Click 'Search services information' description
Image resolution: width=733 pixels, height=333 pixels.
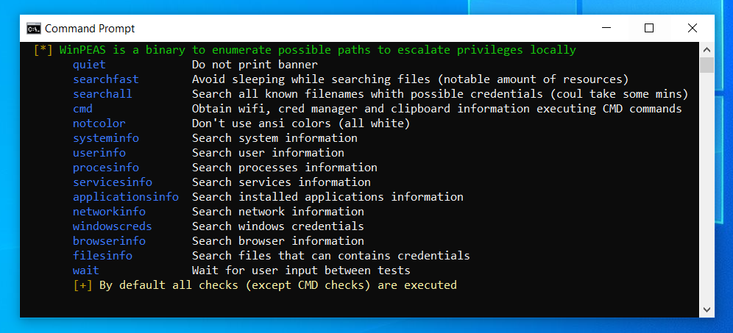coord(281,182)
